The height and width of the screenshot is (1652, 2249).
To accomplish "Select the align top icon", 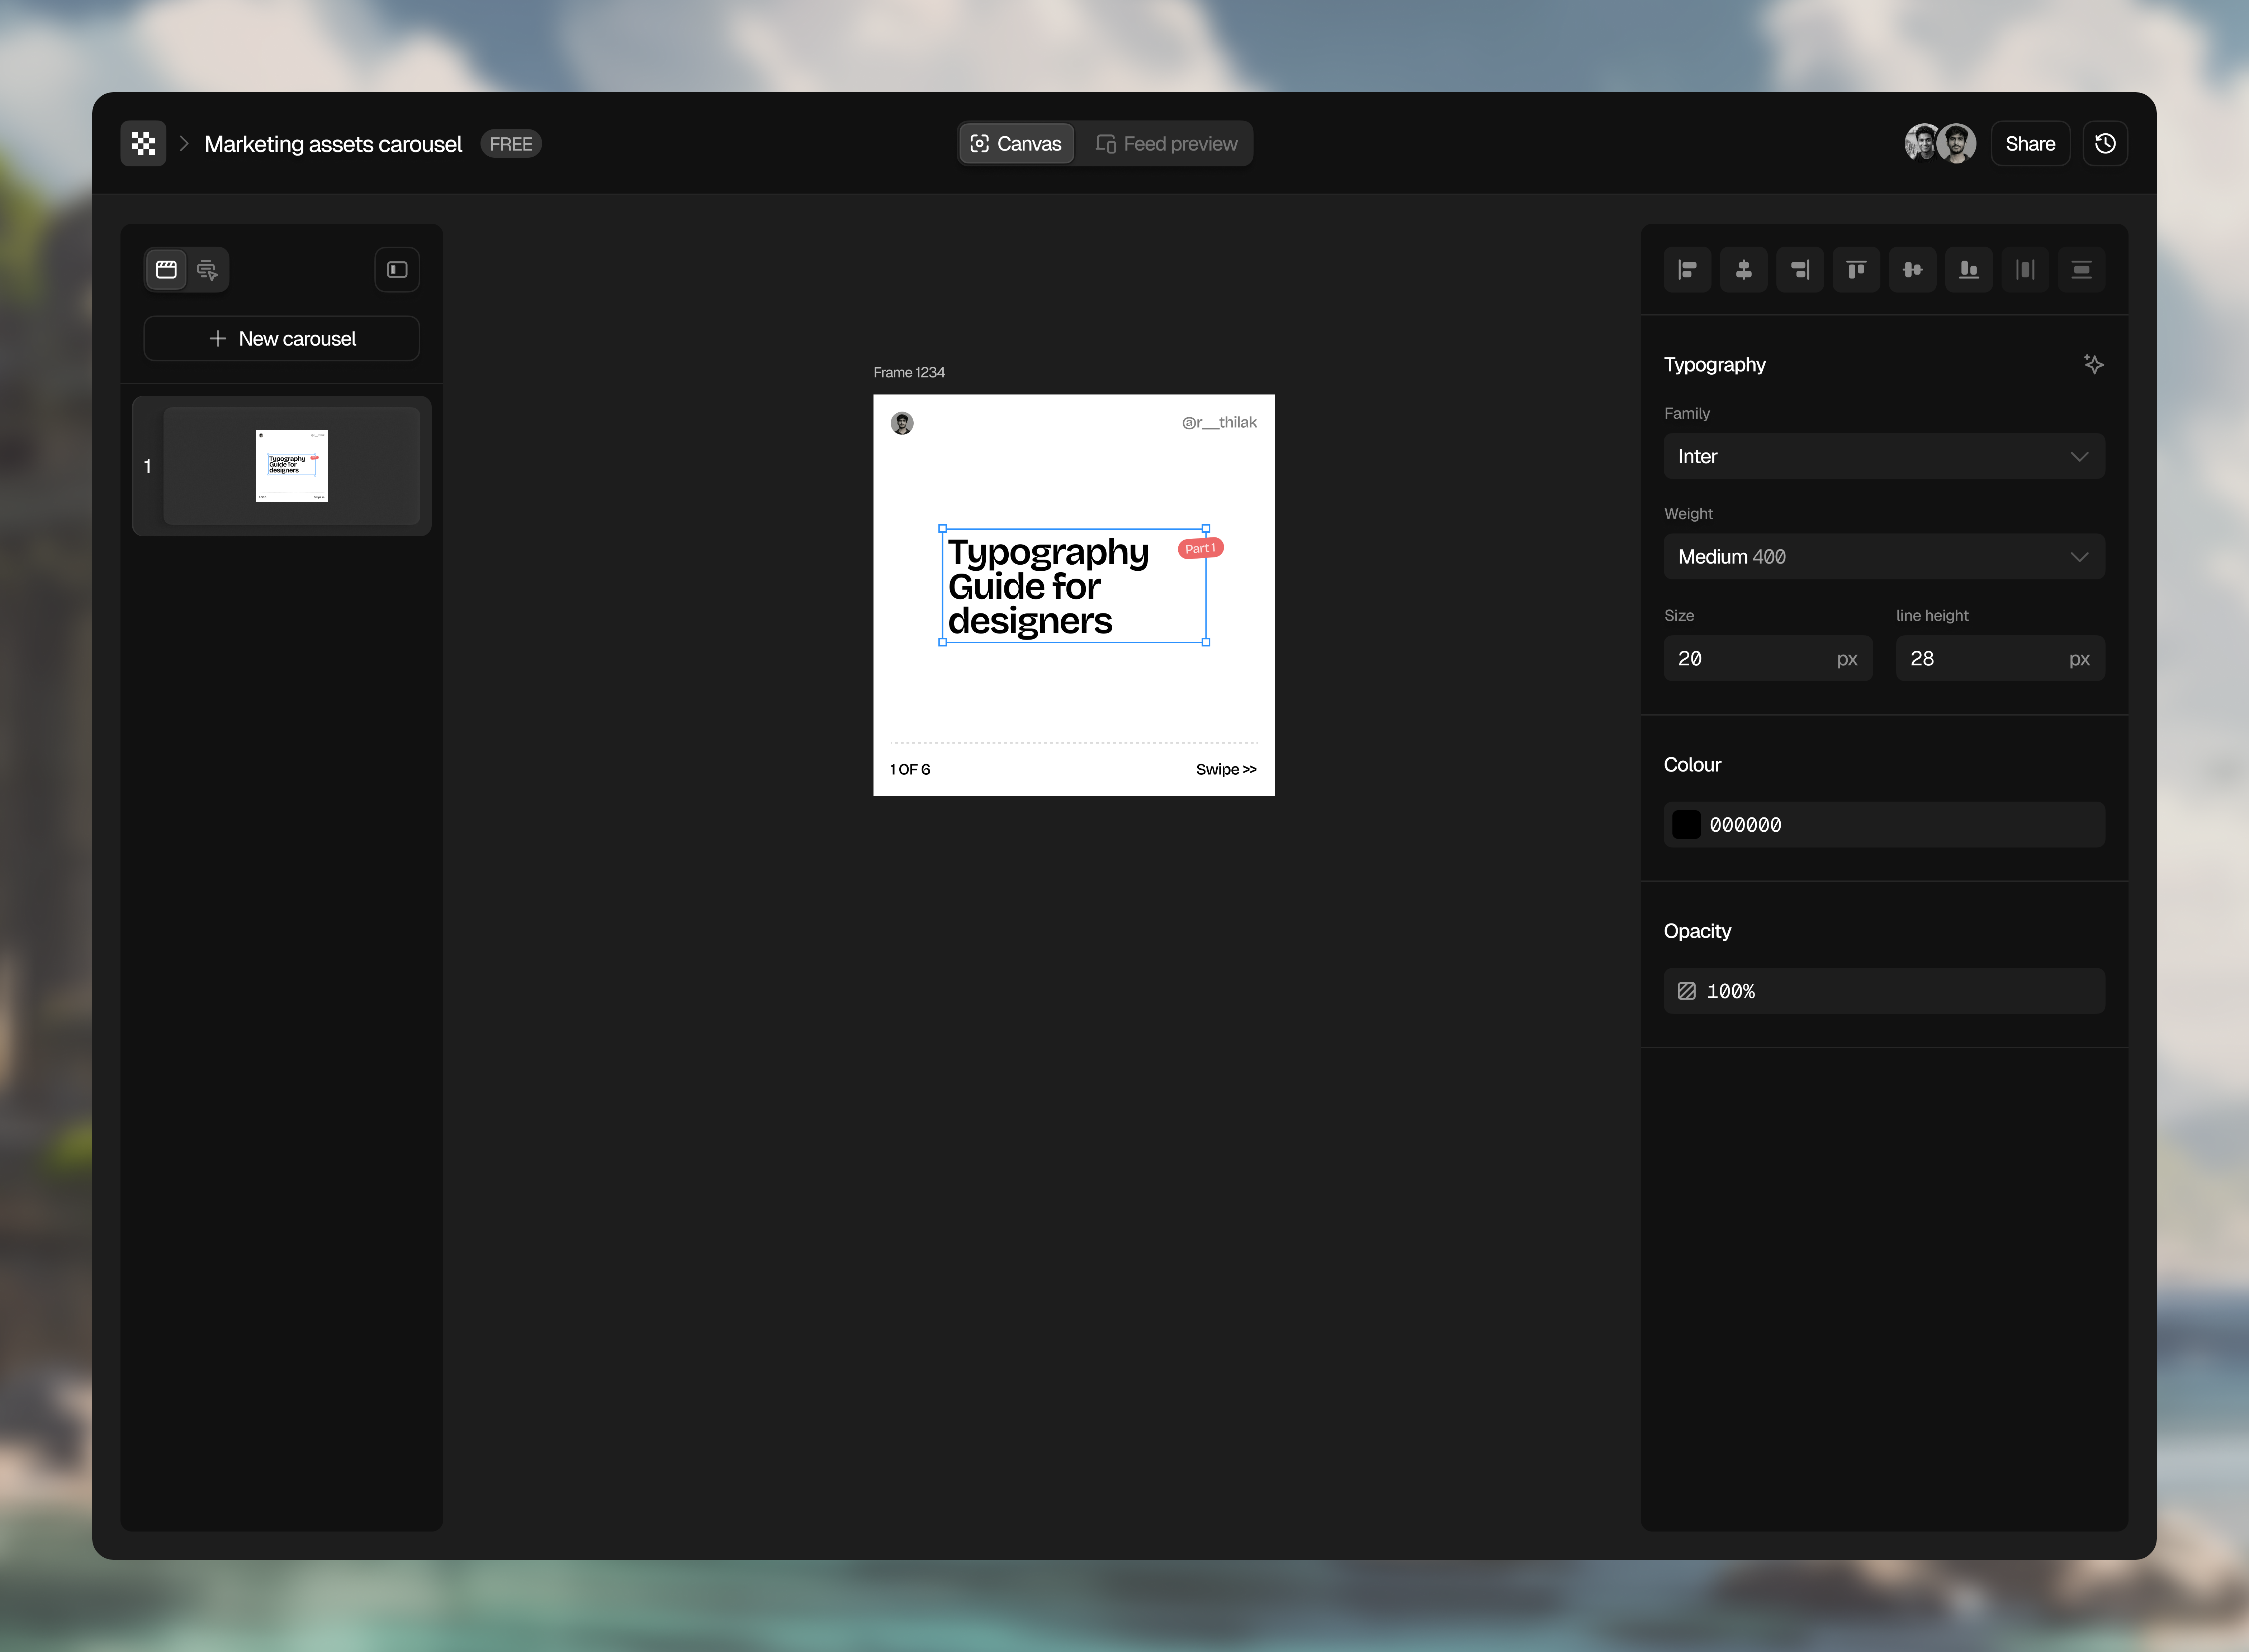I will [x=1856, y=269].
